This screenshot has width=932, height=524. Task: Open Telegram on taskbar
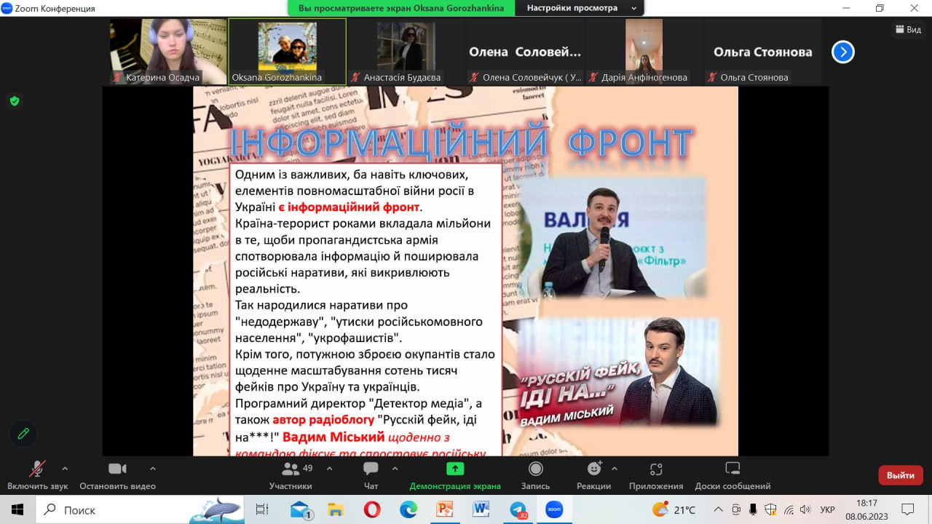(x=518, y=509)
